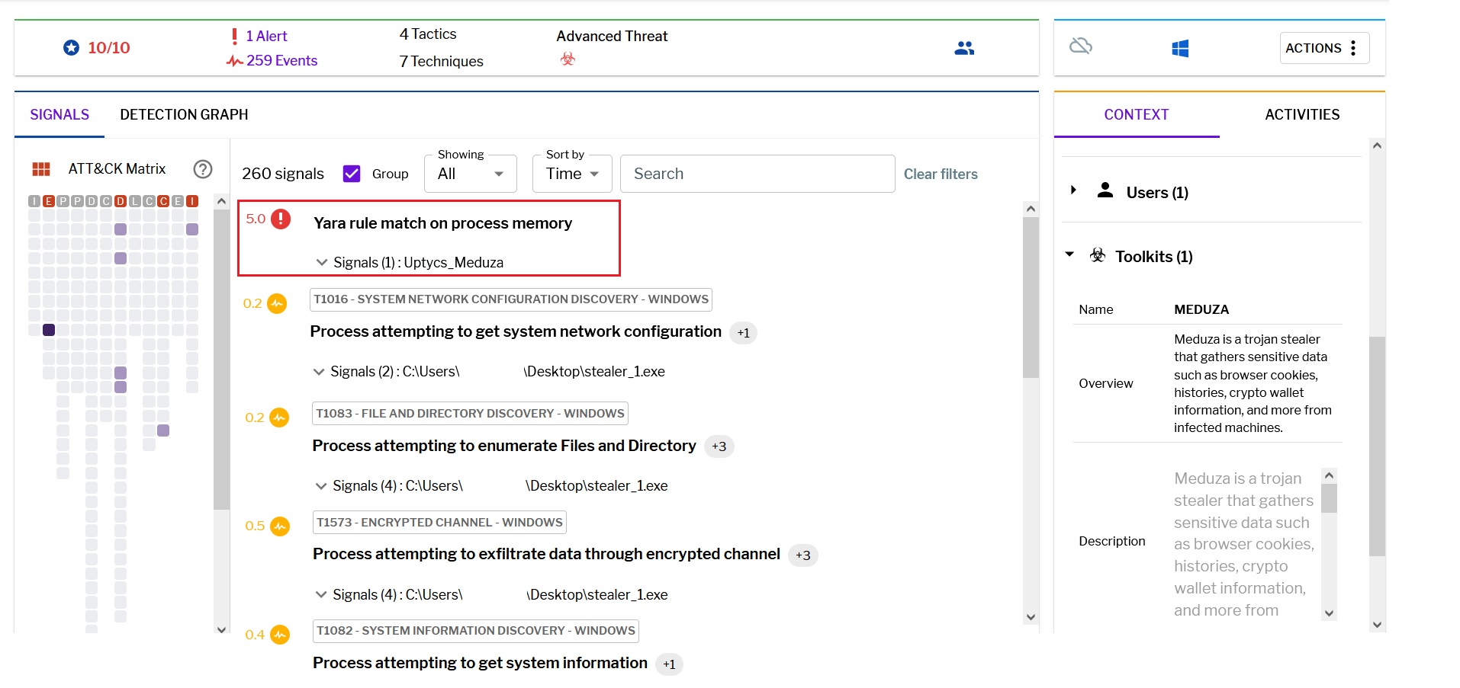Click the red alert exclamation icon
This screenshot has height=688, width=1460.
point(236,34)
